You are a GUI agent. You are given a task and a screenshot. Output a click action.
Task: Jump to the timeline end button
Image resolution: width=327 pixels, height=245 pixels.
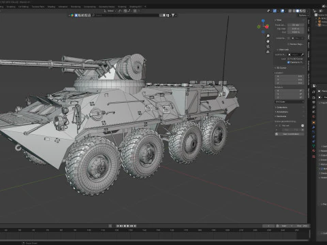(x=135, y=226)
